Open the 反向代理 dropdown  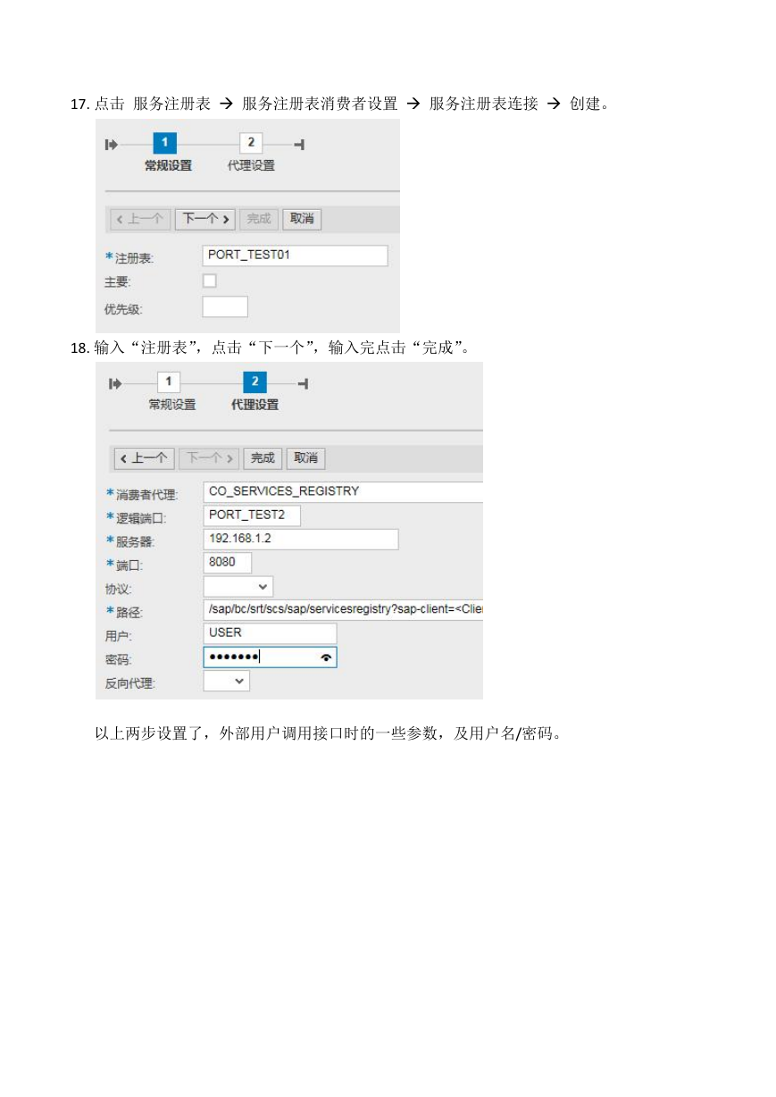[x=227, y=681]
